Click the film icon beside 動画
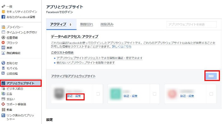Screen dimensions: 224x124 point(3,110)
